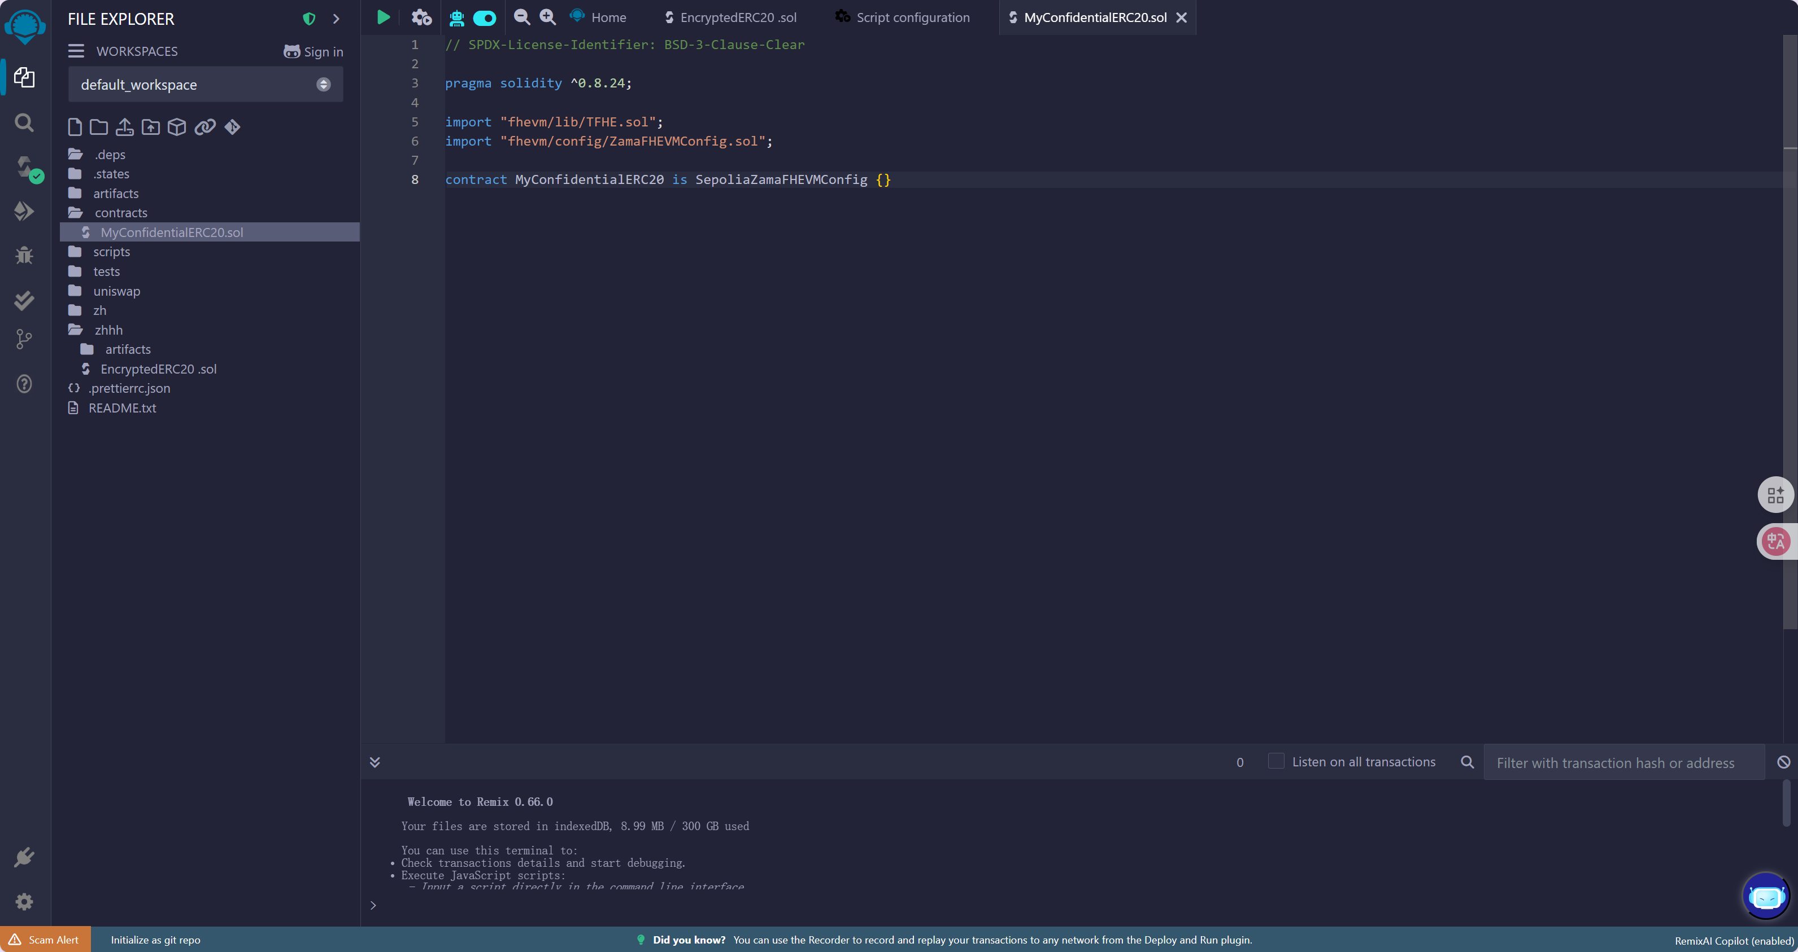Collapse the terminal with double chevron

coord(375,762)
